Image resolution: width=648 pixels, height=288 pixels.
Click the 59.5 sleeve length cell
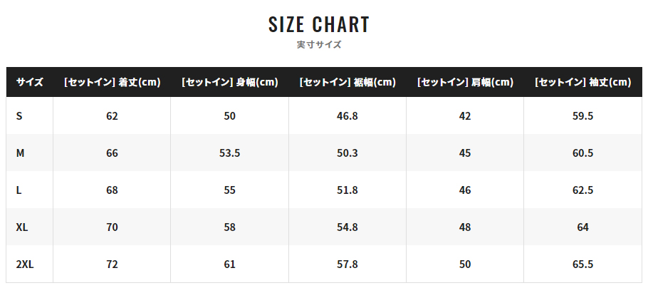coord(582,116)
